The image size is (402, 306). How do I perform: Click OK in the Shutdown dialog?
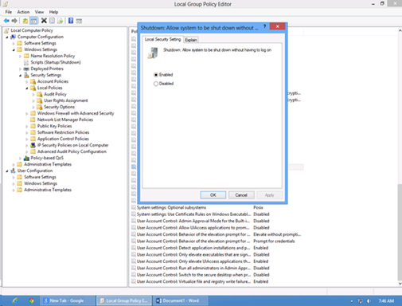click(x=213, y=195)
